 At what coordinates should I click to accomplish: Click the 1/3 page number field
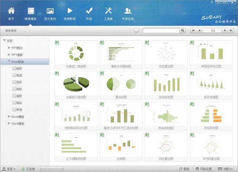(x=213, y=31)
